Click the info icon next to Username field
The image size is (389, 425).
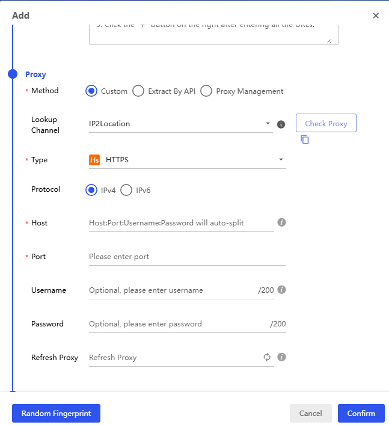(281, 290)
